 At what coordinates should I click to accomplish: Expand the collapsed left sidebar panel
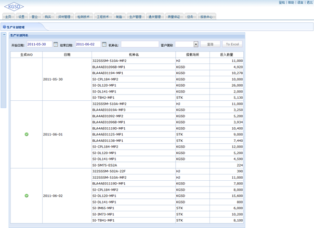coord(4,34)
